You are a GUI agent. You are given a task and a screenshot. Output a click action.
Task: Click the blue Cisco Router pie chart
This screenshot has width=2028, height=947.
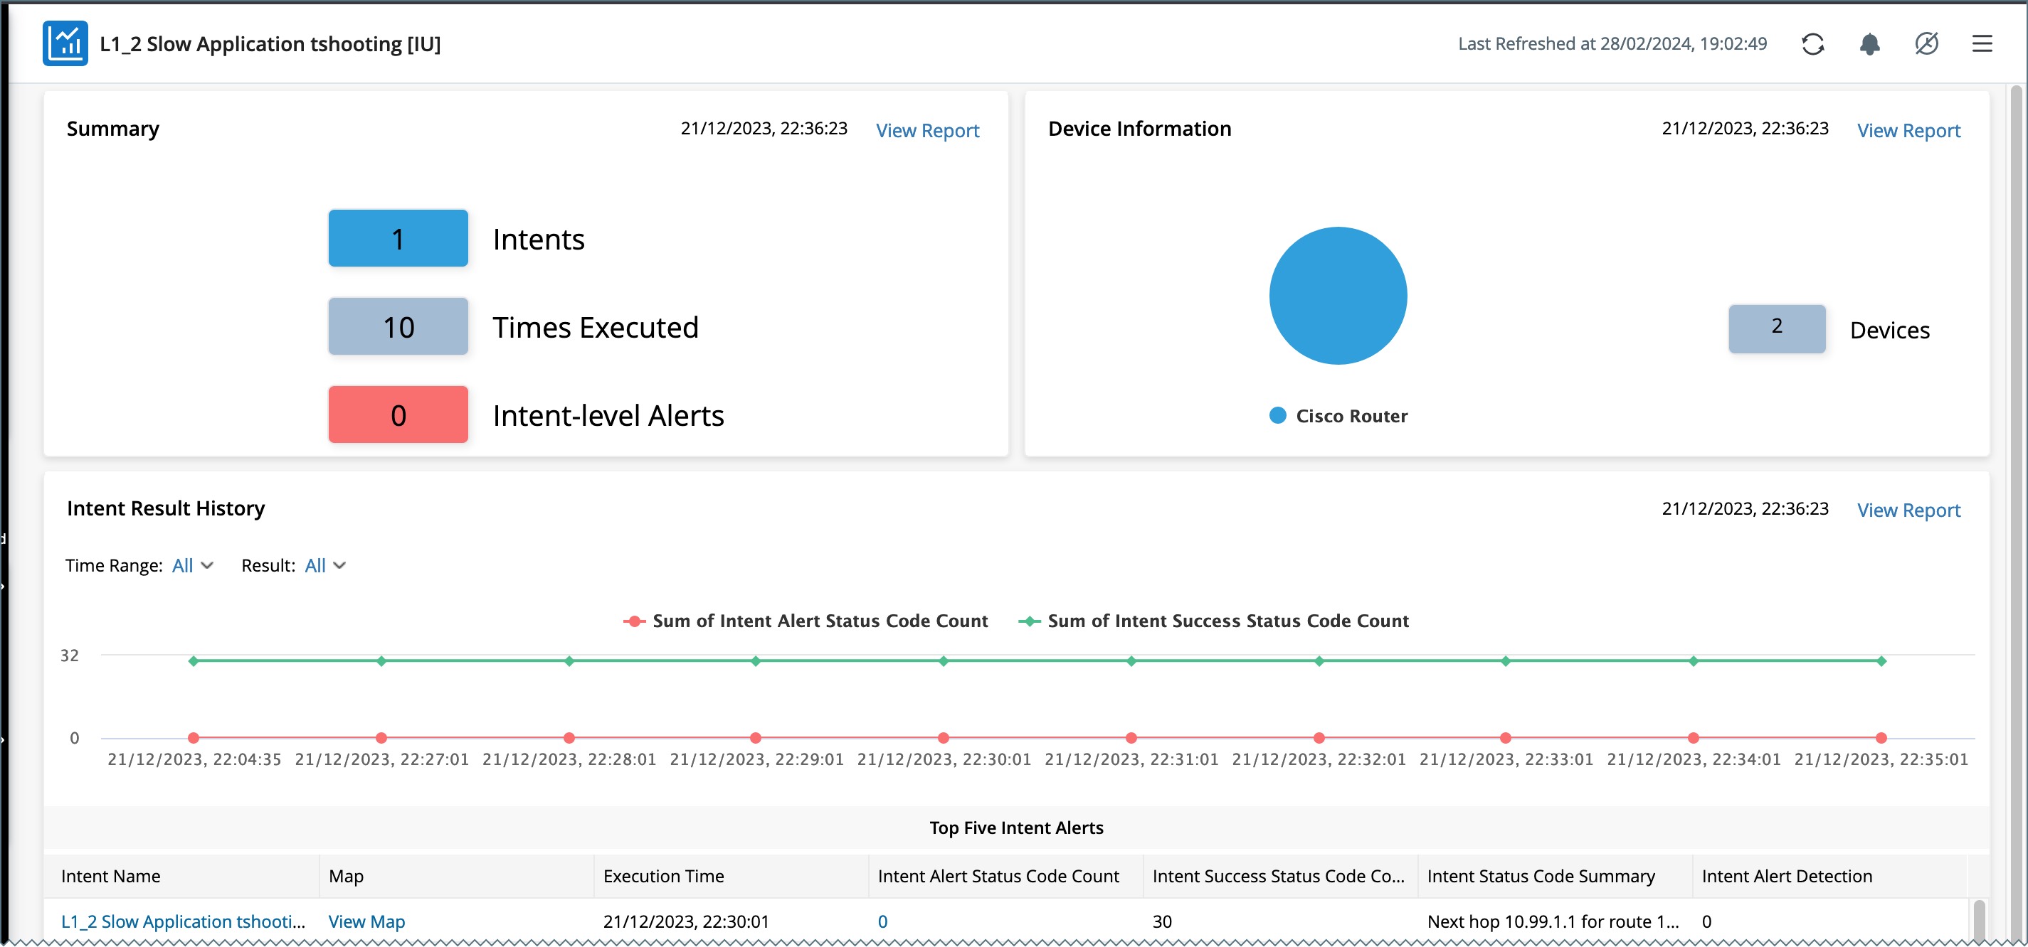pos(1338,296)
